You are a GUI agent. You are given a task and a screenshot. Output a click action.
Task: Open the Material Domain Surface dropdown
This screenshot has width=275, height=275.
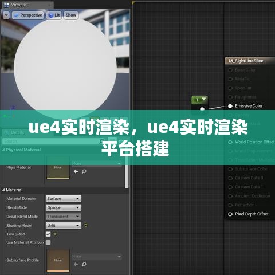coord(64,199)
